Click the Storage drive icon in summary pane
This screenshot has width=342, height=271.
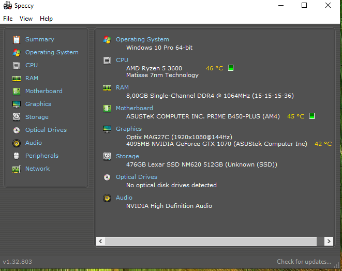click(107, 156)
